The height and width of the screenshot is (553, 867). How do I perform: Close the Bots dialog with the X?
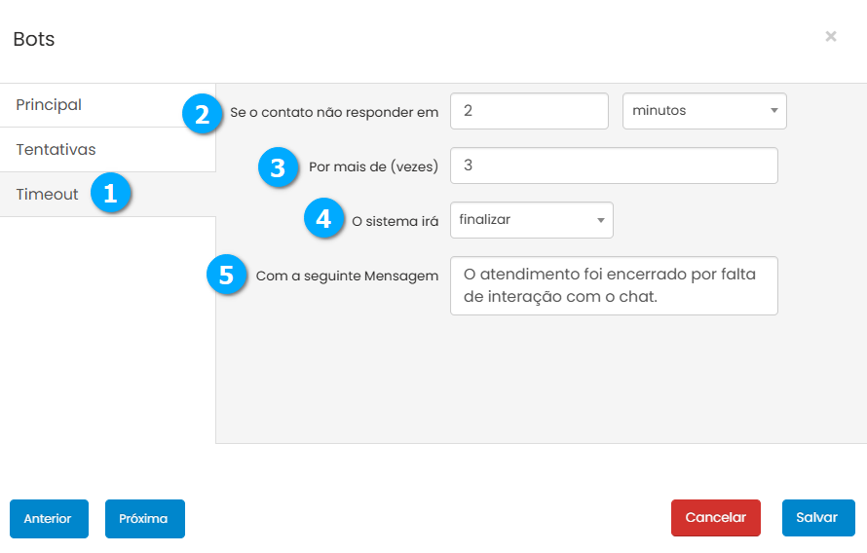[x=830, y=37]
